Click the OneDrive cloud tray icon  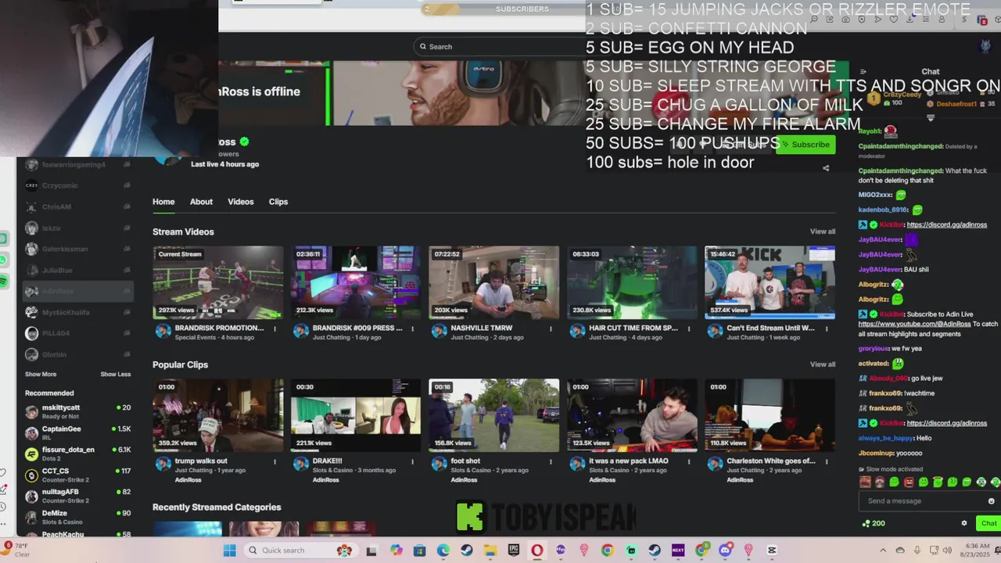(899, 550)
